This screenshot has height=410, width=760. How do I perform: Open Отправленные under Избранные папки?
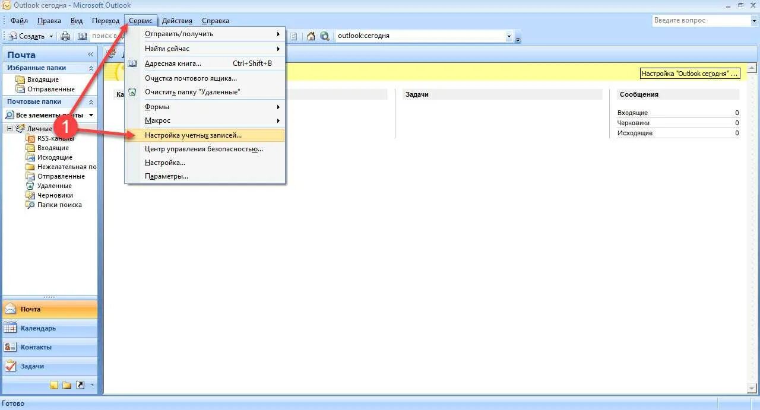(x=51, y=89)
